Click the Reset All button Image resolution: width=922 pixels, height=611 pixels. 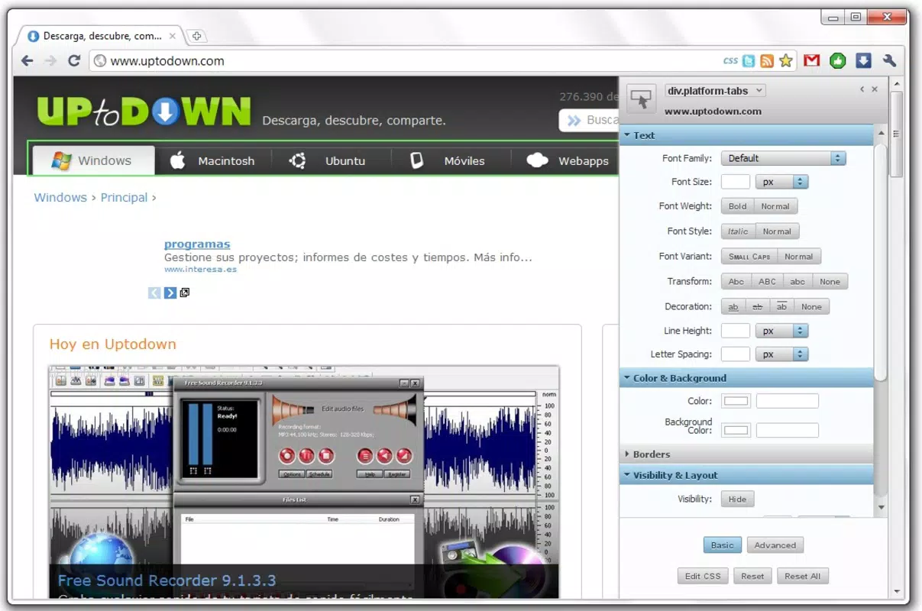point(802,576)
